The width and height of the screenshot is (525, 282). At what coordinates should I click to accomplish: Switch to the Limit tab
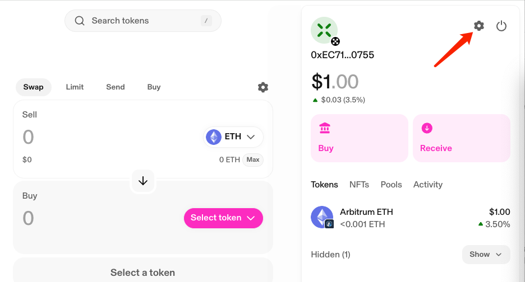point(75,87)
